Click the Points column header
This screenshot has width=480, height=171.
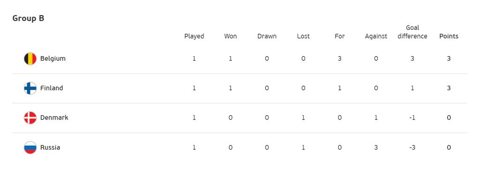(449, 36)
